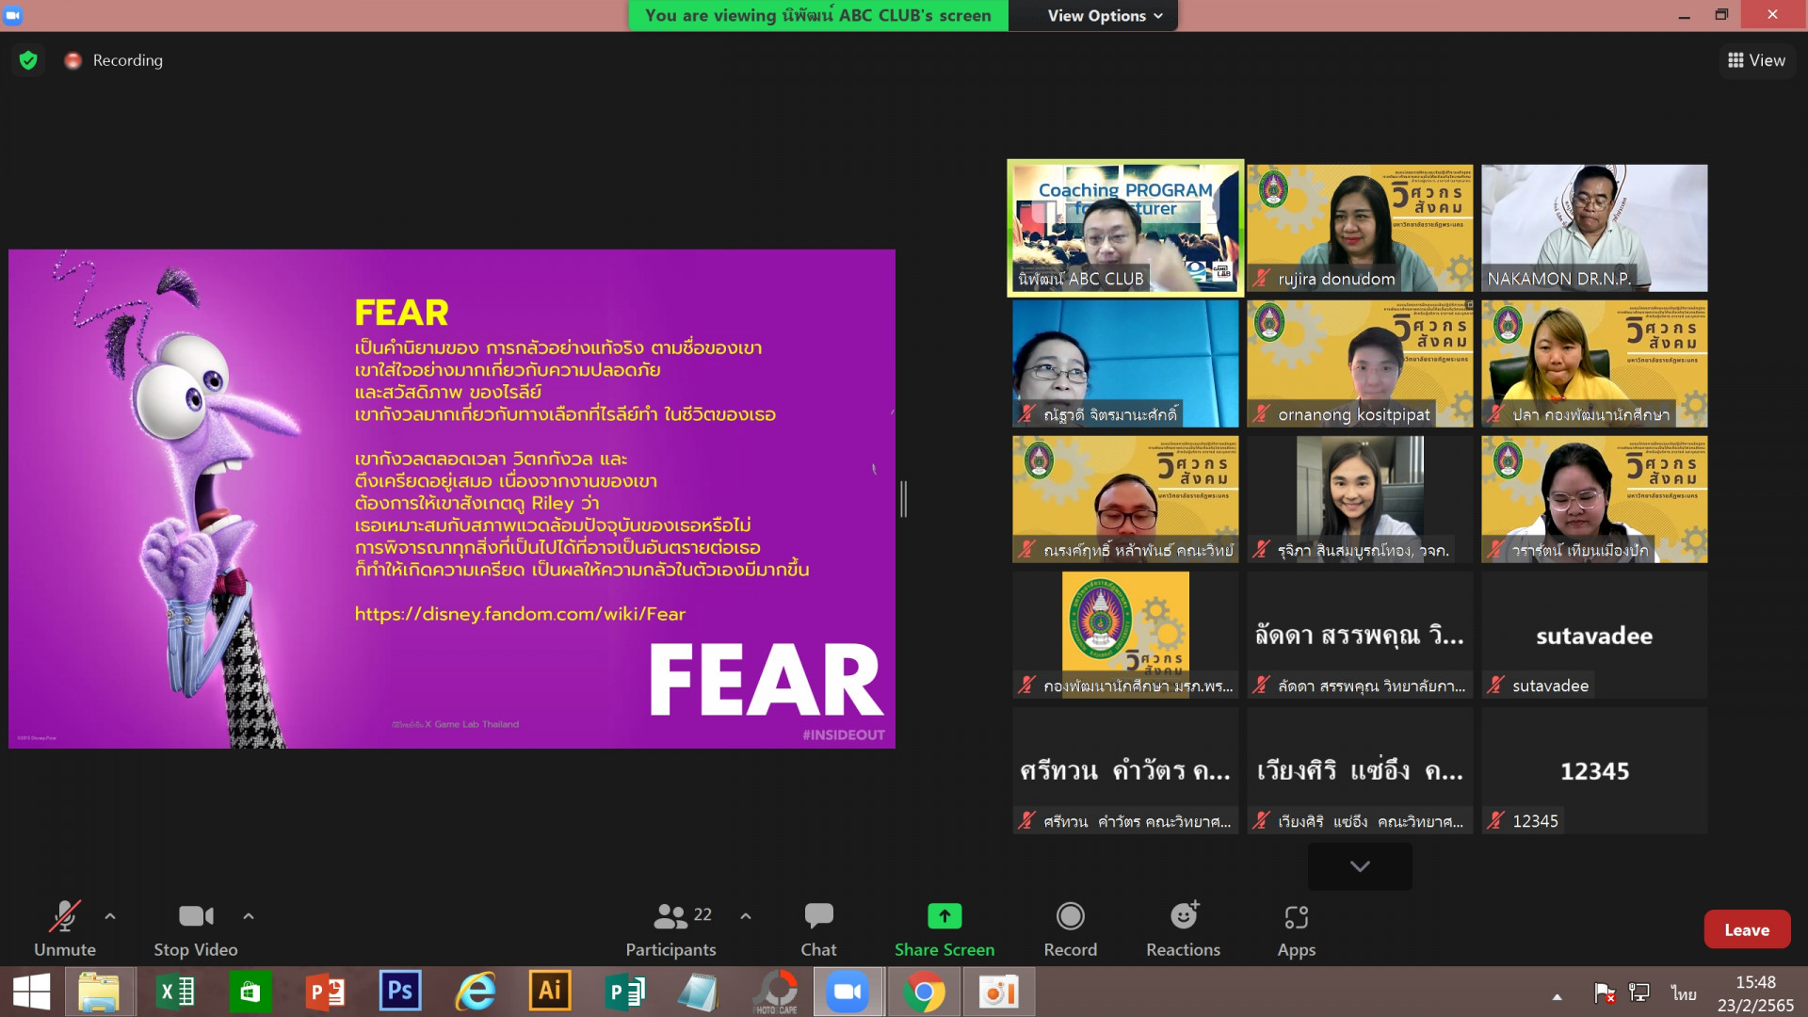This screenshot has height=1017, width=1808.
Task: Open PhotoScape from taskbar
Action: (x=776, y=992)
